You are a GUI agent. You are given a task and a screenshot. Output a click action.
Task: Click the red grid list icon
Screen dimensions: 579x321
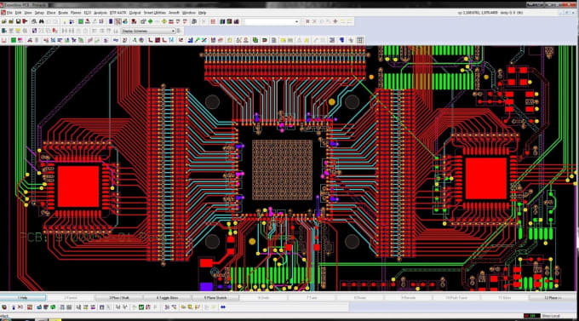point(213,21)
